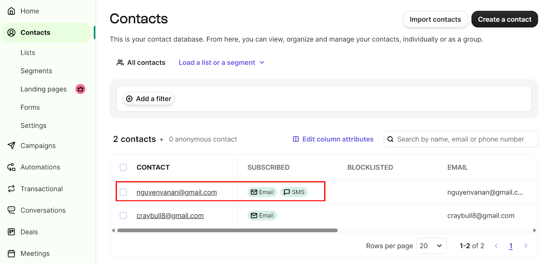
Task: Expand Load a list or a segment dropdown
Action: (x=221, y=63)
